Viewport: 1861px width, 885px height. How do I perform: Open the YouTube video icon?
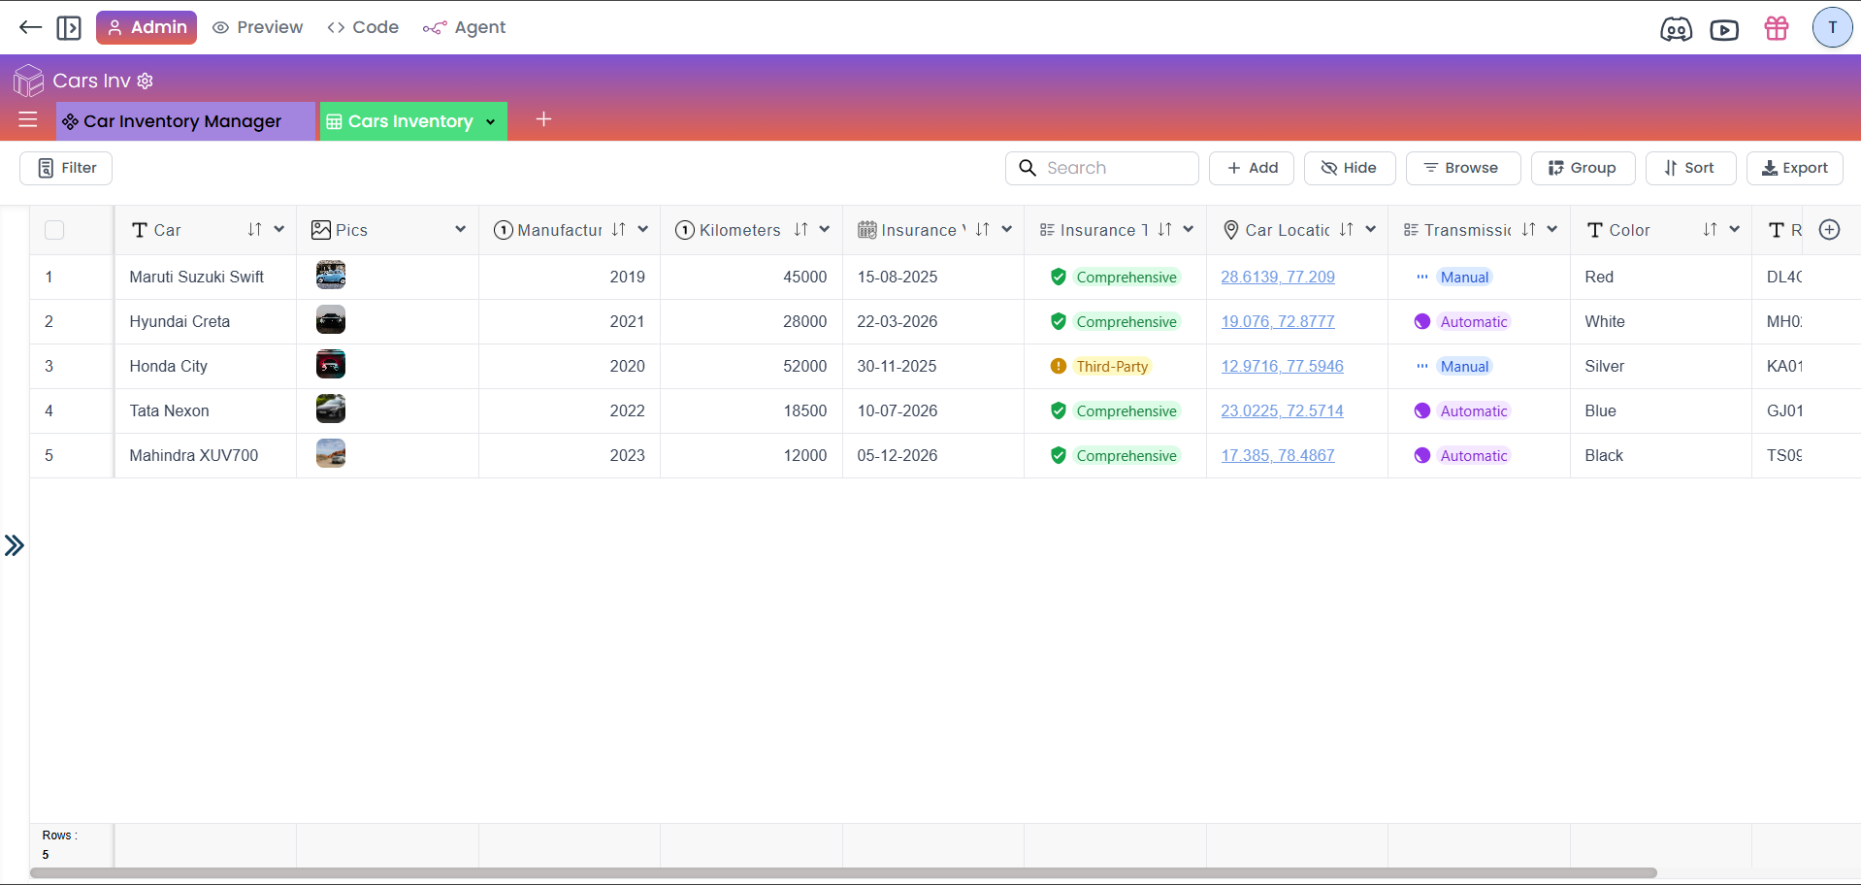pyautogui.click(x=1724, y=29)
